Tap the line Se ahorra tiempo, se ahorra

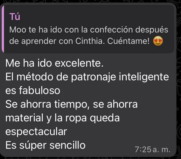tap(71, 104)
